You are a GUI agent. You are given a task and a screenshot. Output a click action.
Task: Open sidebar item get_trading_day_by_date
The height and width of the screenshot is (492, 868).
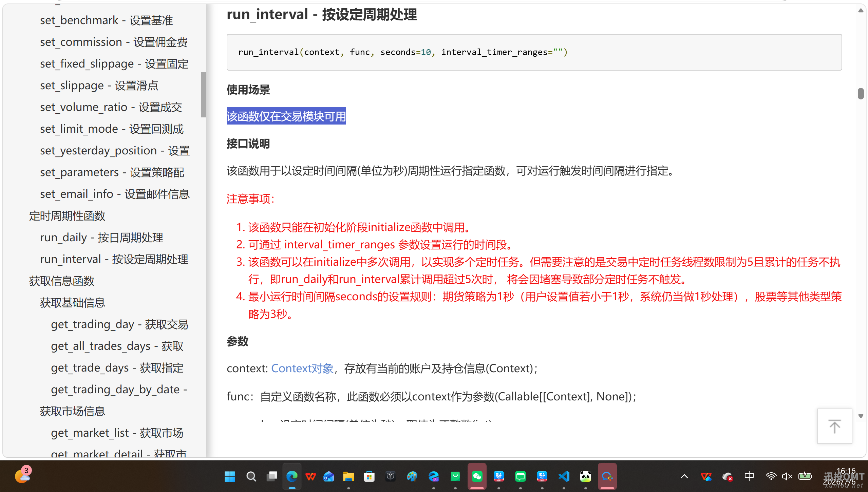point(119,390)
